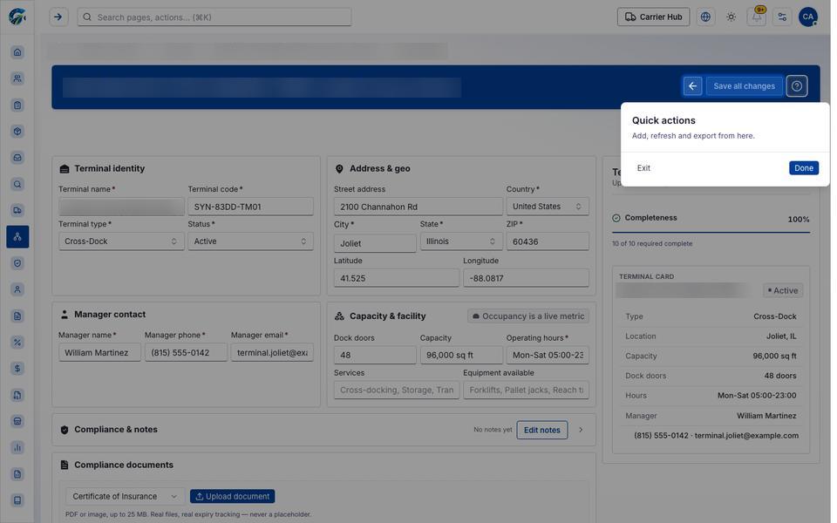This screenshot has height=523, width=837.
Task: Click the Completeness progress bar
Action: pyautogui.click(x=711, y=233)
